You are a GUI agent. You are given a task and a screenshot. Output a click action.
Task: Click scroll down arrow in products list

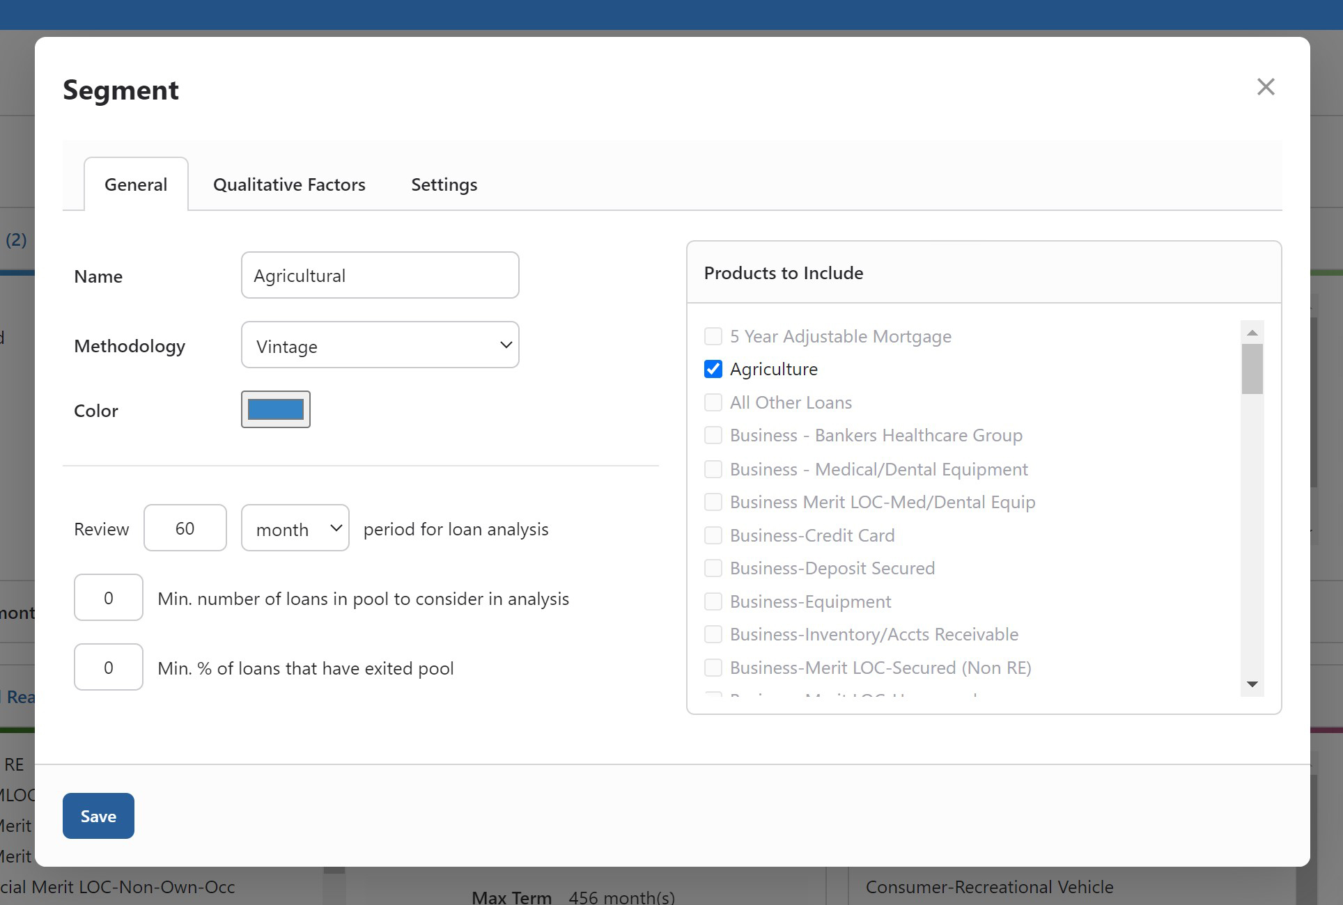click(x=1252, y=684)
